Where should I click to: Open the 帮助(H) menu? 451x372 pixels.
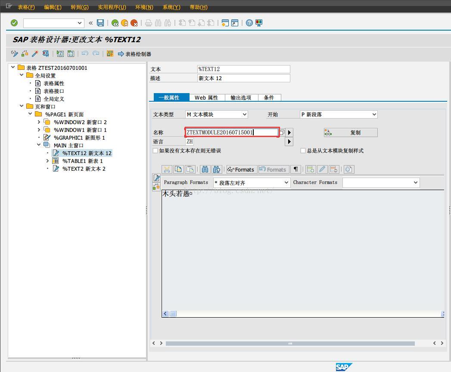199,7
